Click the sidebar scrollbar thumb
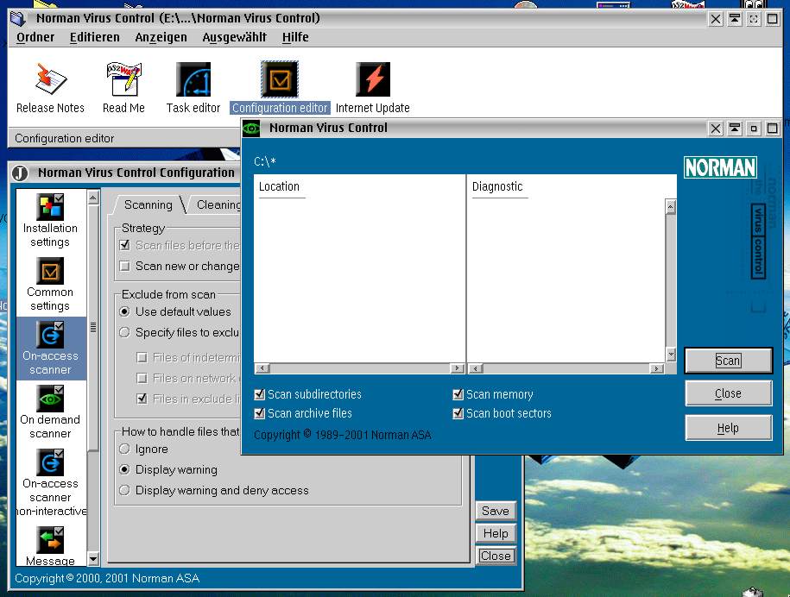The width and height of the screenshot is (790, 597). point(92,327)
